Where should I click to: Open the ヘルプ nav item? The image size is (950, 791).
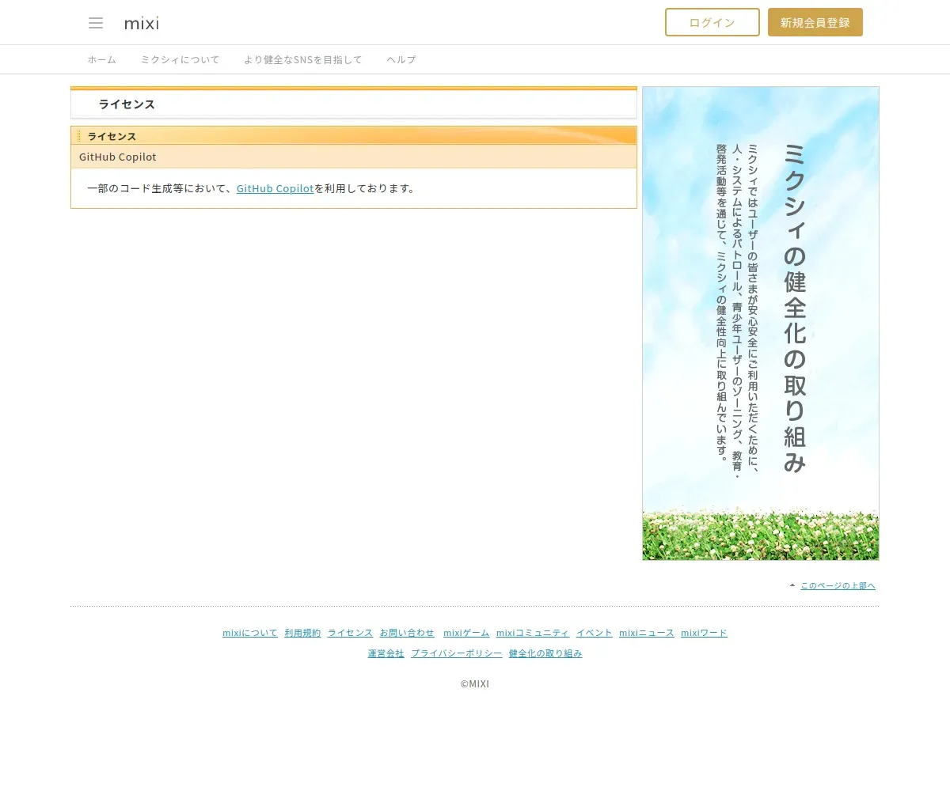[401, 59]
